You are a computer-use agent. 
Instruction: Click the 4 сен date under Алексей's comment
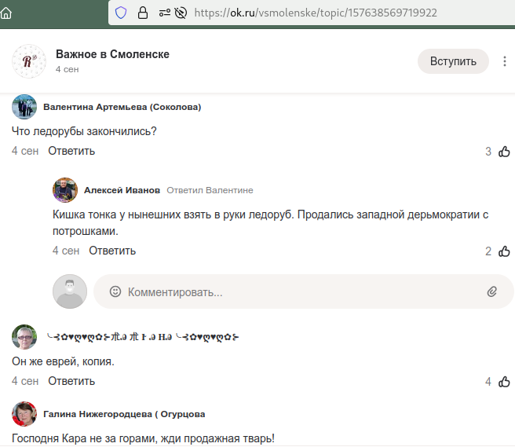coord(66,251)
